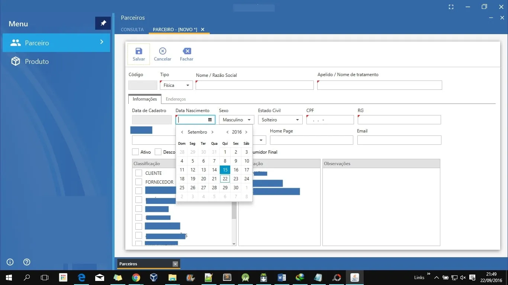The image size is (508, 285).
Task: Click the calendar icon in Data Nascimento
Action: click(210, 120)
